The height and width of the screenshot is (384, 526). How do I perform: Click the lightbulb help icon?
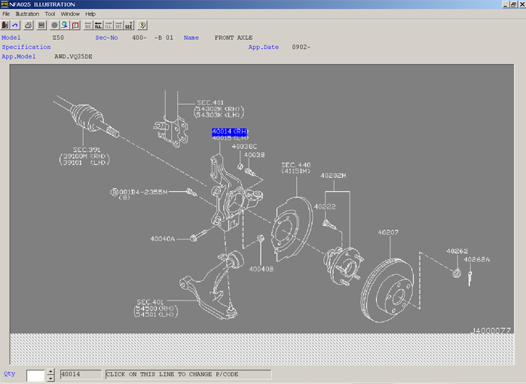[142, 25]
